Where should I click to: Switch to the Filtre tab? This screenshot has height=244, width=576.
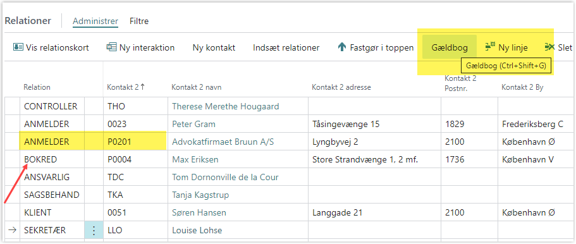point(139,21)
